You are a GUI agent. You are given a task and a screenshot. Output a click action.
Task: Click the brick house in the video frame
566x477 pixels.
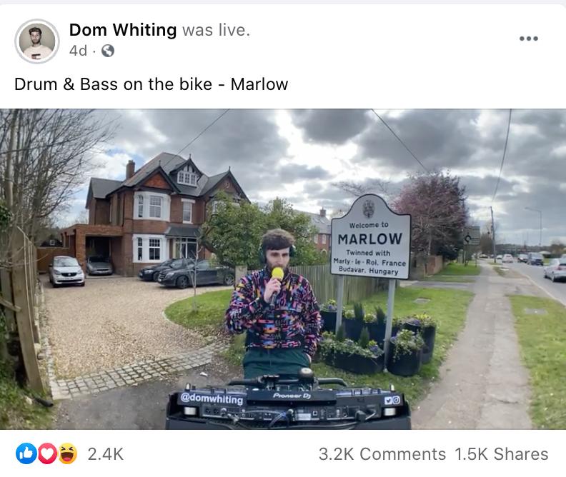[x=159, y=214]
